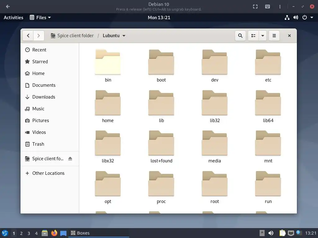The image size is (318, 238).
Task: Navigate to Spice client folder breadcrumb
Action: pos(72,36)
